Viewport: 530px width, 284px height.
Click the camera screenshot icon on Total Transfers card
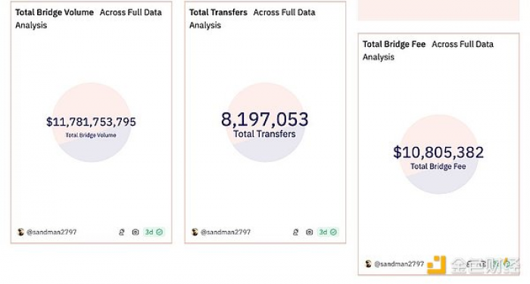coord(309,233)
